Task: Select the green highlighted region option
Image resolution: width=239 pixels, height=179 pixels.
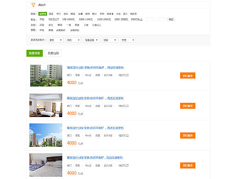Action: pyautogui.click(x=43, y=14)
